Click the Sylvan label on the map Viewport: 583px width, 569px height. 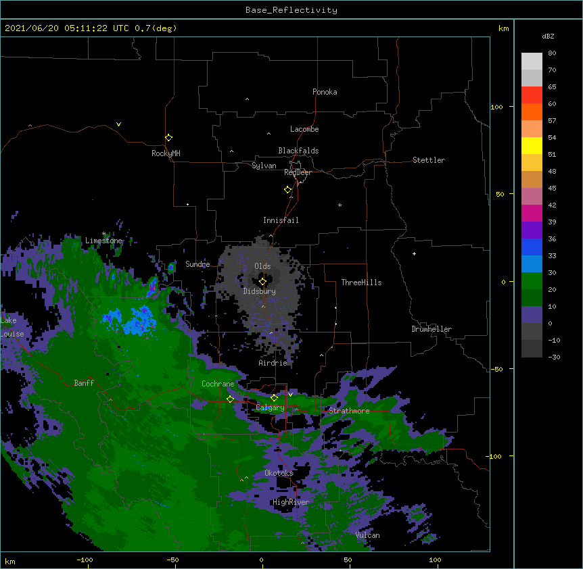coord(264,166)
